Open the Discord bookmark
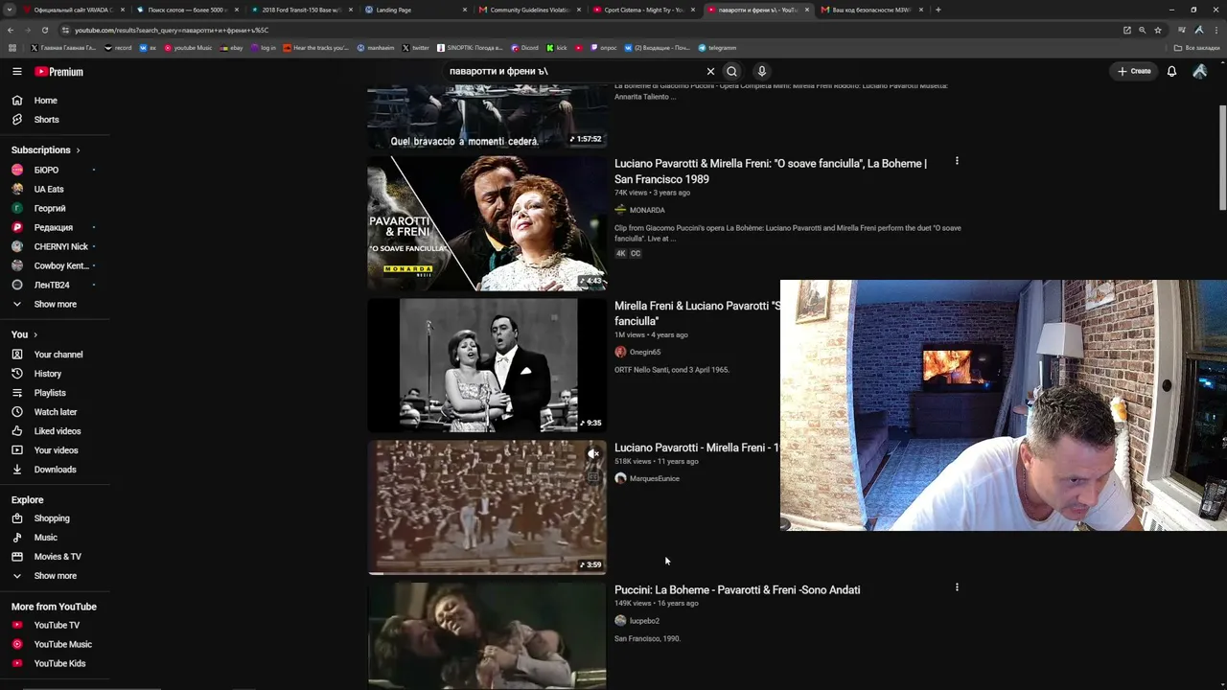The image size is (1227, 690). (525, 47)
